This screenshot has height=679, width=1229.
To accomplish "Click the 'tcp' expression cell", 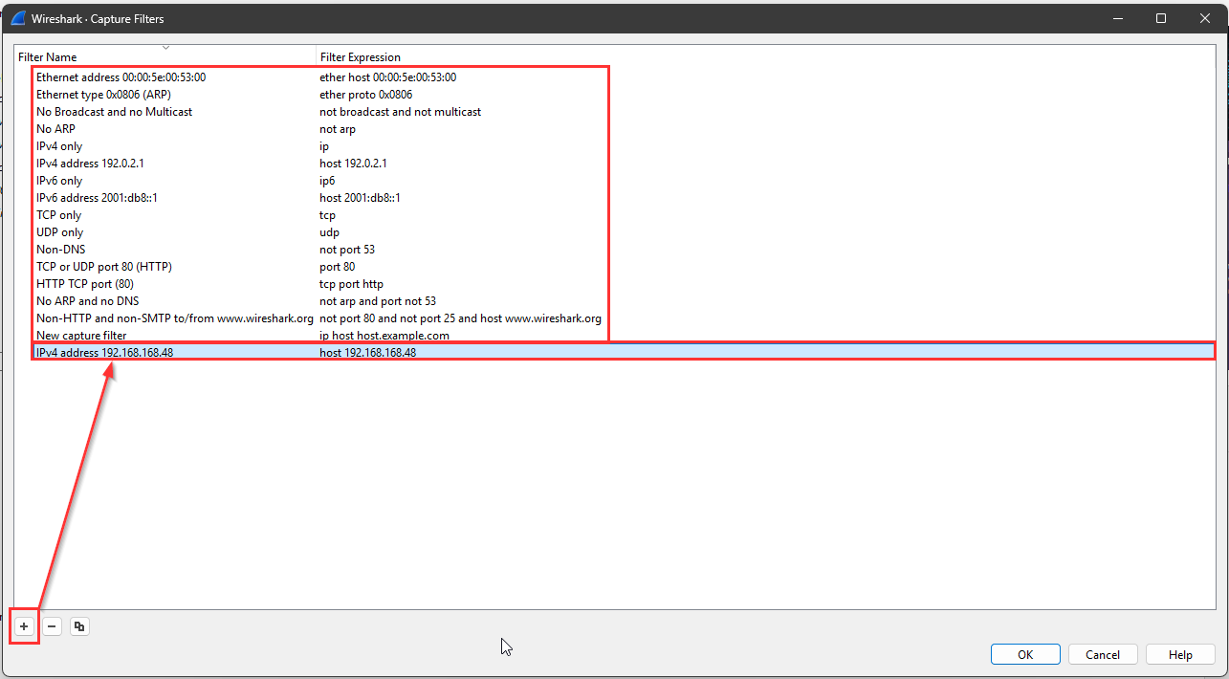I will click(328, 215).
